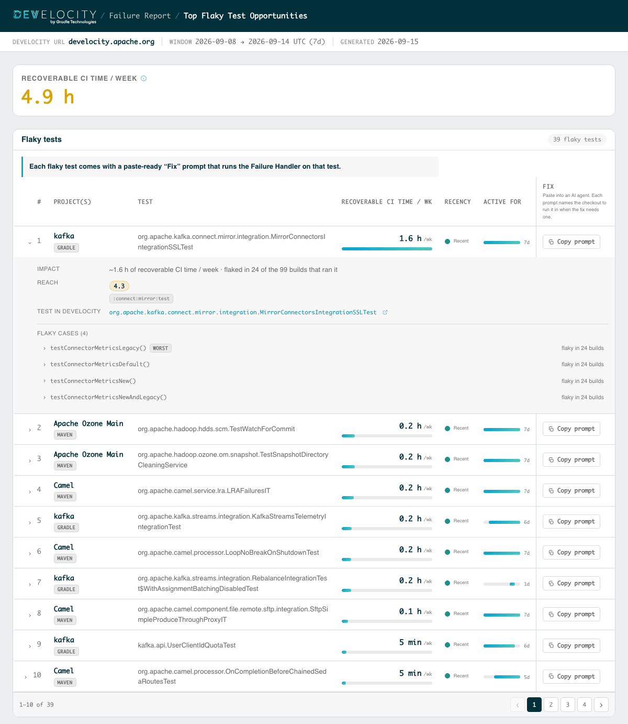Expand flaky case testConnectorMetricsDefault()

pos(44,365)
